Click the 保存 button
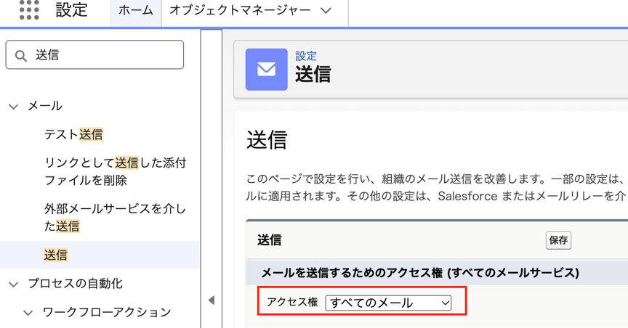 (x=558, y=240)
